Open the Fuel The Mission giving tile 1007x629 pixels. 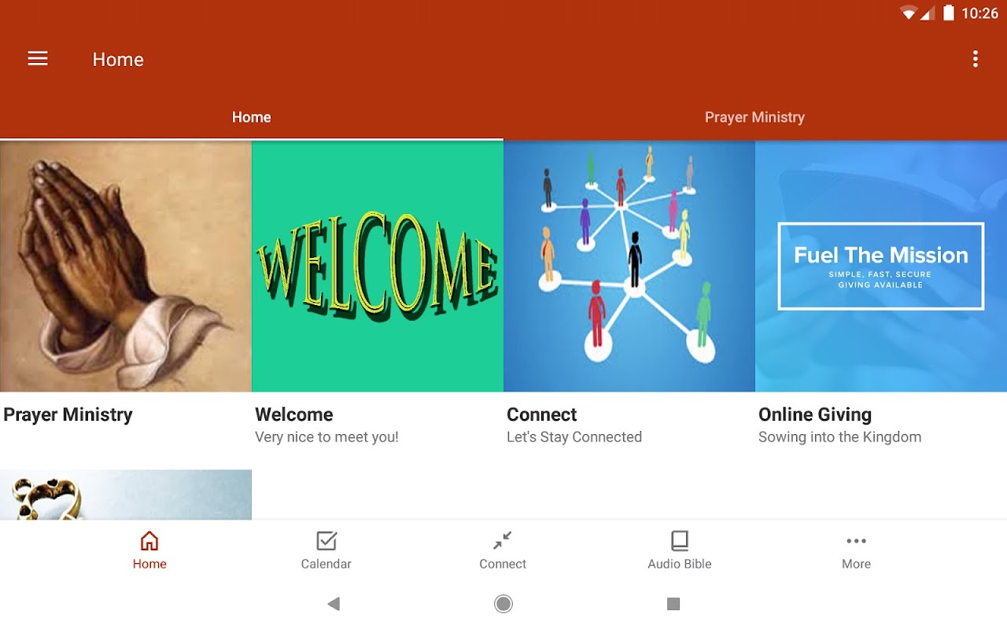coord(881,267)
